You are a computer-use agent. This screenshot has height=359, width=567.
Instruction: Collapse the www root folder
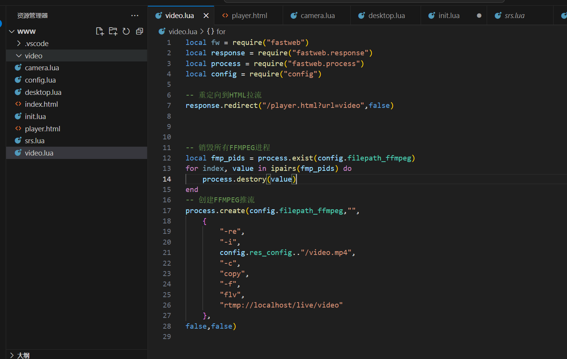coord(12,31)
